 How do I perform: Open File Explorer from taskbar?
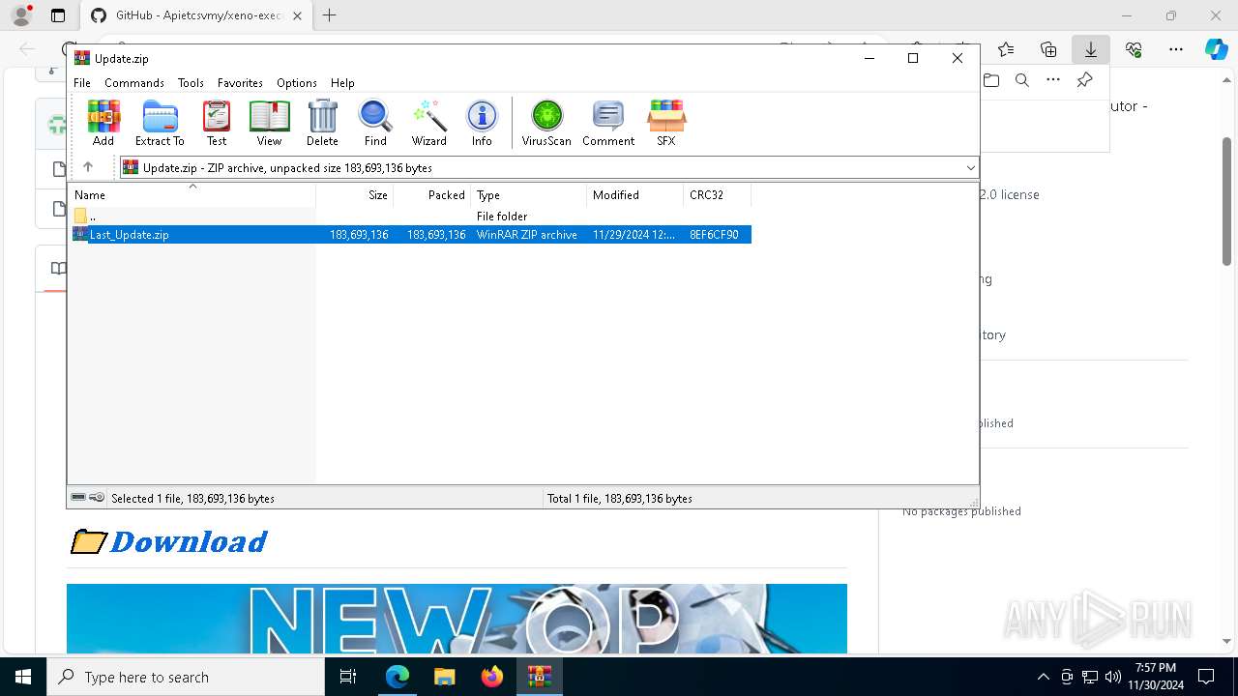[x=445, y=677]
